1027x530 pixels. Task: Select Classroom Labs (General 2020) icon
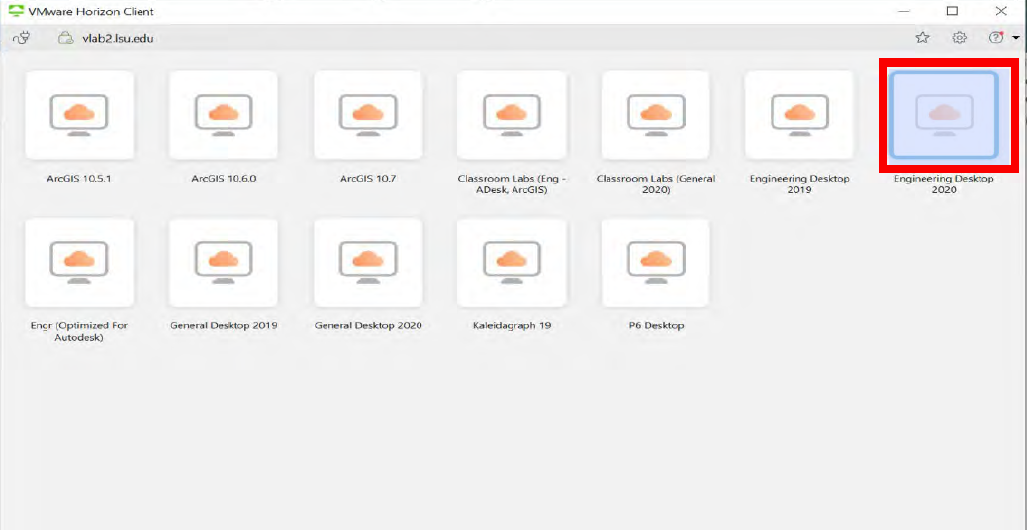(655, 115)
